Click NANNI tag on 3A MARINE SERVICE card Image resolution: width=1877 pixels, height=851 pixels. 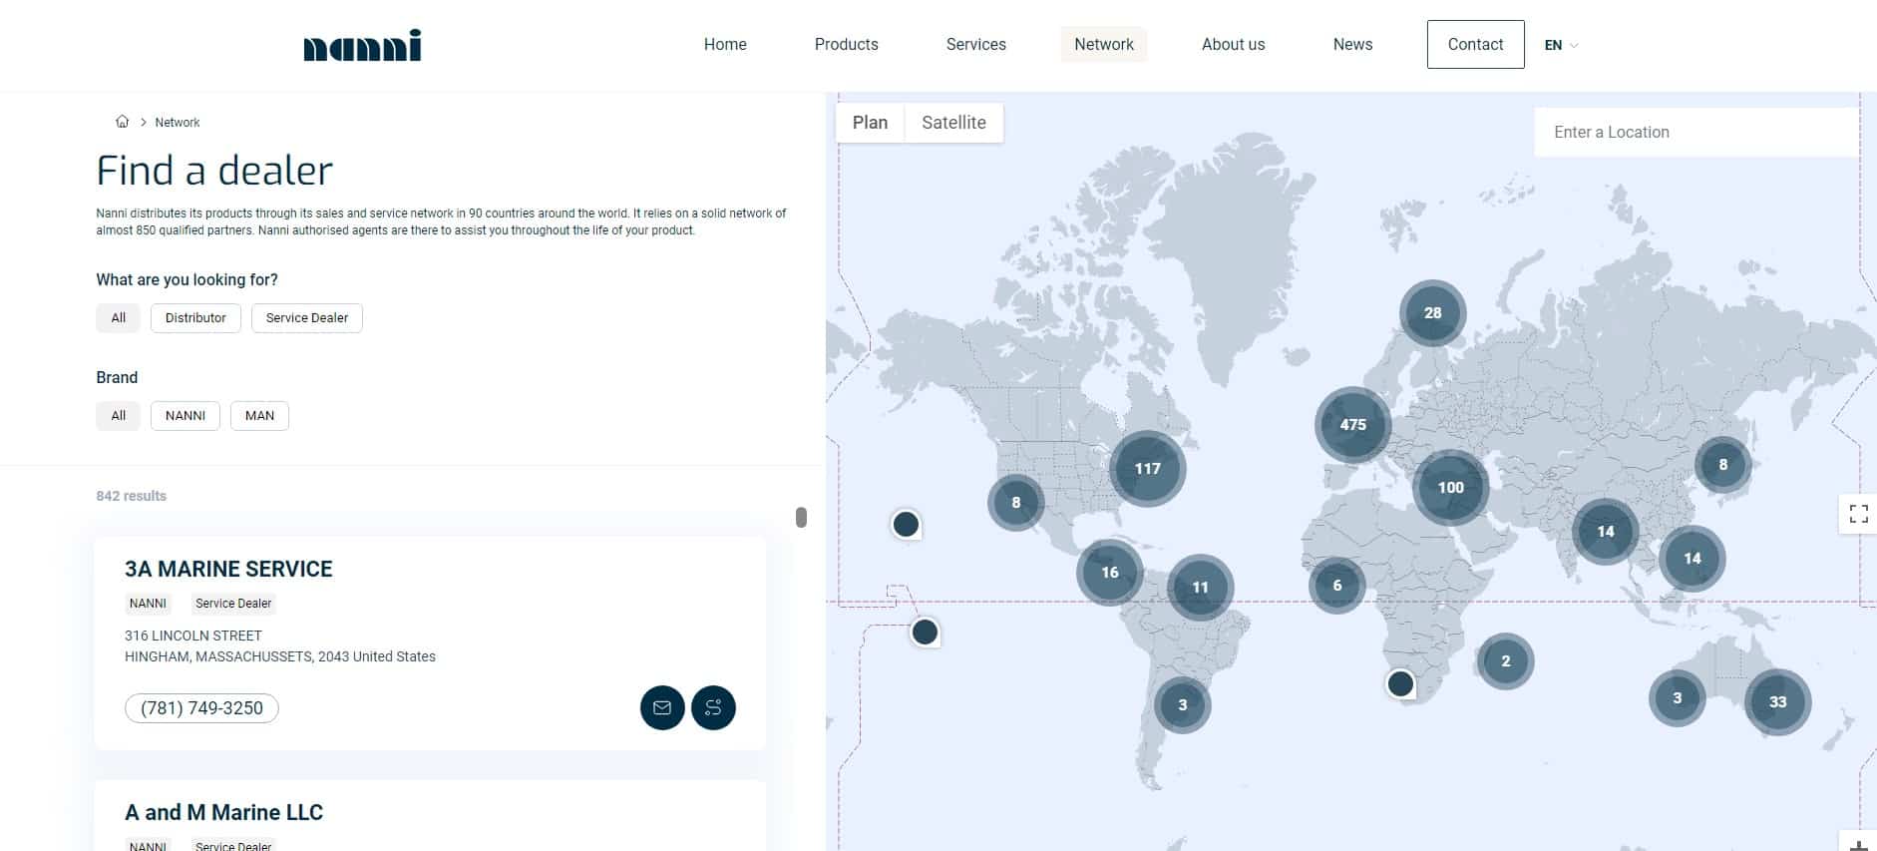point(148,604)
